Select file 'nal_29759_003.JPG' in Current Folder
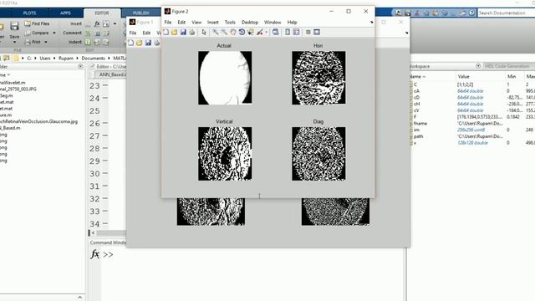 (18, 89)
